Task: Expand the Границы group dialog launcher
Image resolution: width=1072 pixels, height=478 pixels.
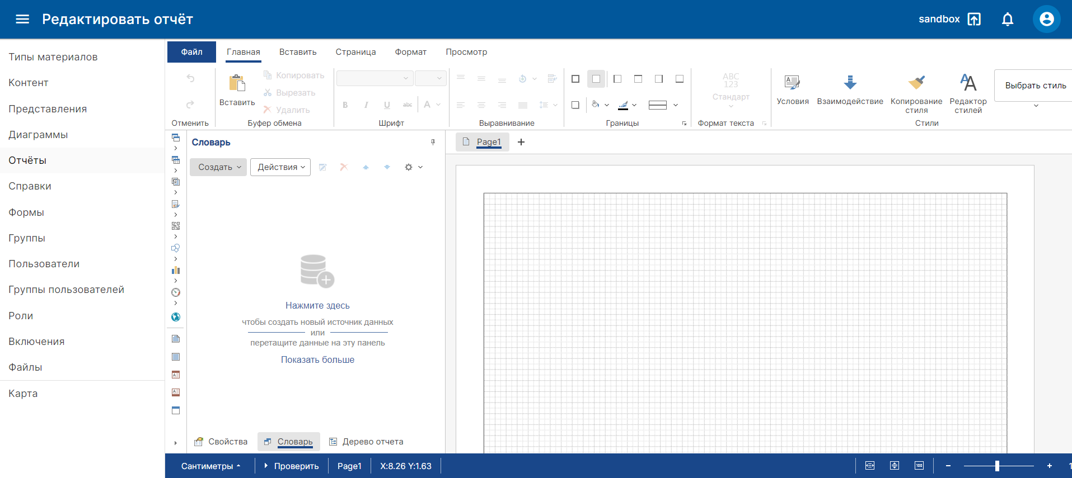Action: [684, 123]
